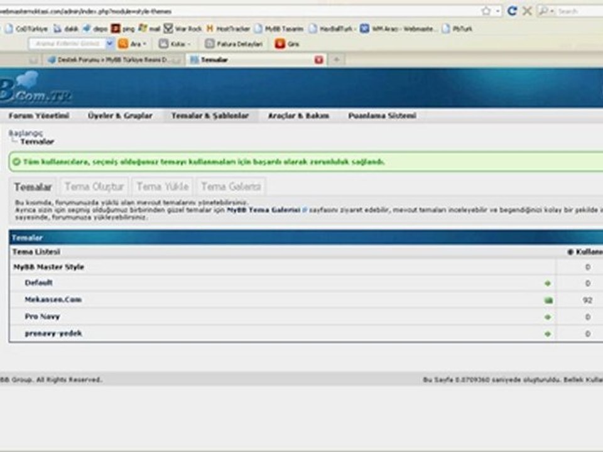The height and width of the screenshot is (452, 603).
Task: Open the Araçlar & Bakım menu
Action: [x=298, y=116]
